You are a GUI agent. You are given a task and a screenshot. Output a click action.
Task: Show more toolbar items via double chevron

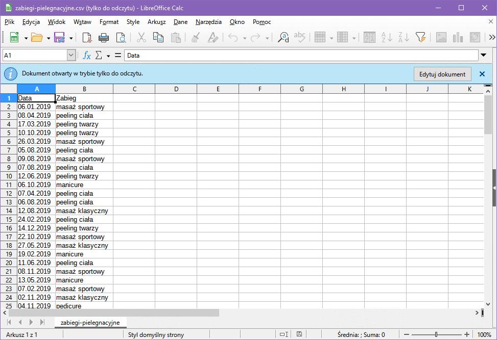pyautogui.click(x=492, y=37)
